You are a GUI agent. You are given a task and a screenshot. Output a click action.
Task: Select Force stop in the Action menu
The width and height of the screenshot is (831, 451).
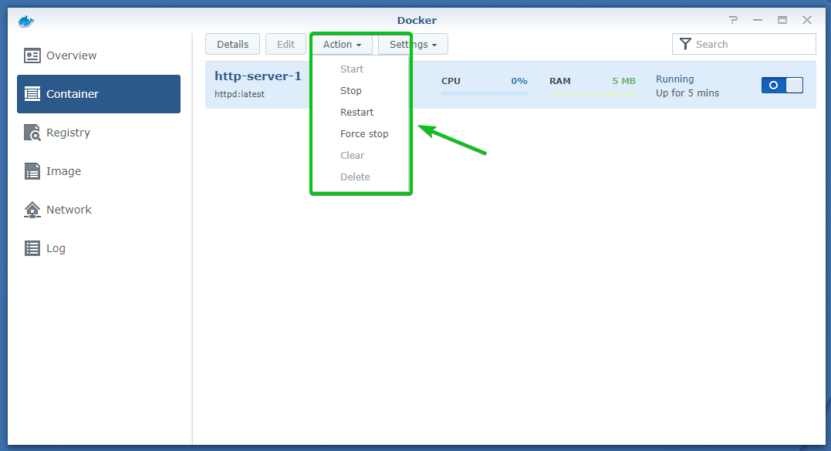coord(364,134)
